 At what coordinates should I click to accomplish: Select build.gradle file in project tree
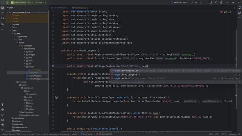point(17,124)
